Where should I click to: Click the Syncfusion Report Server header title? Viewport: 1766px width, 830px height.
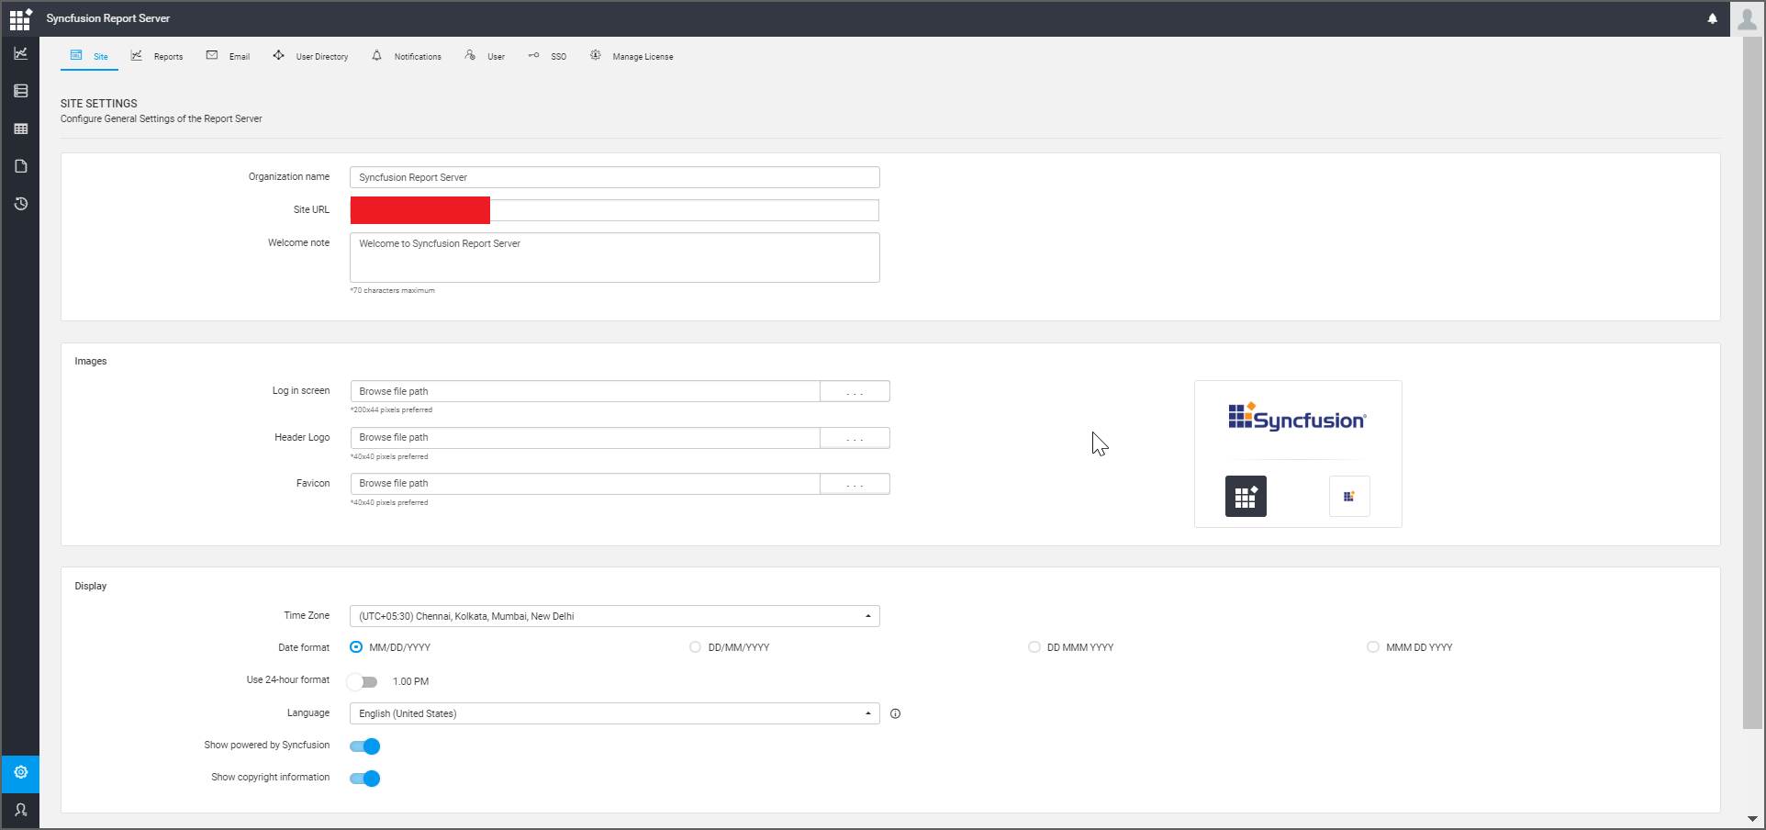coord(108,18)
